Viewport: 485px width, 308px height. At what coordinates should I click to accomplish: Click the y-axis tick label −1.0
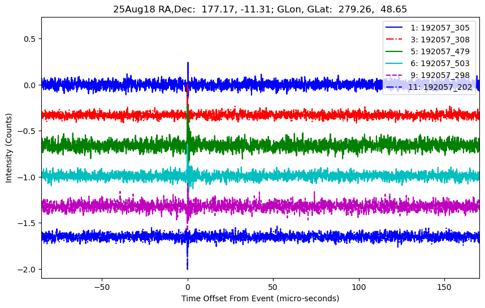coord(27,177)
